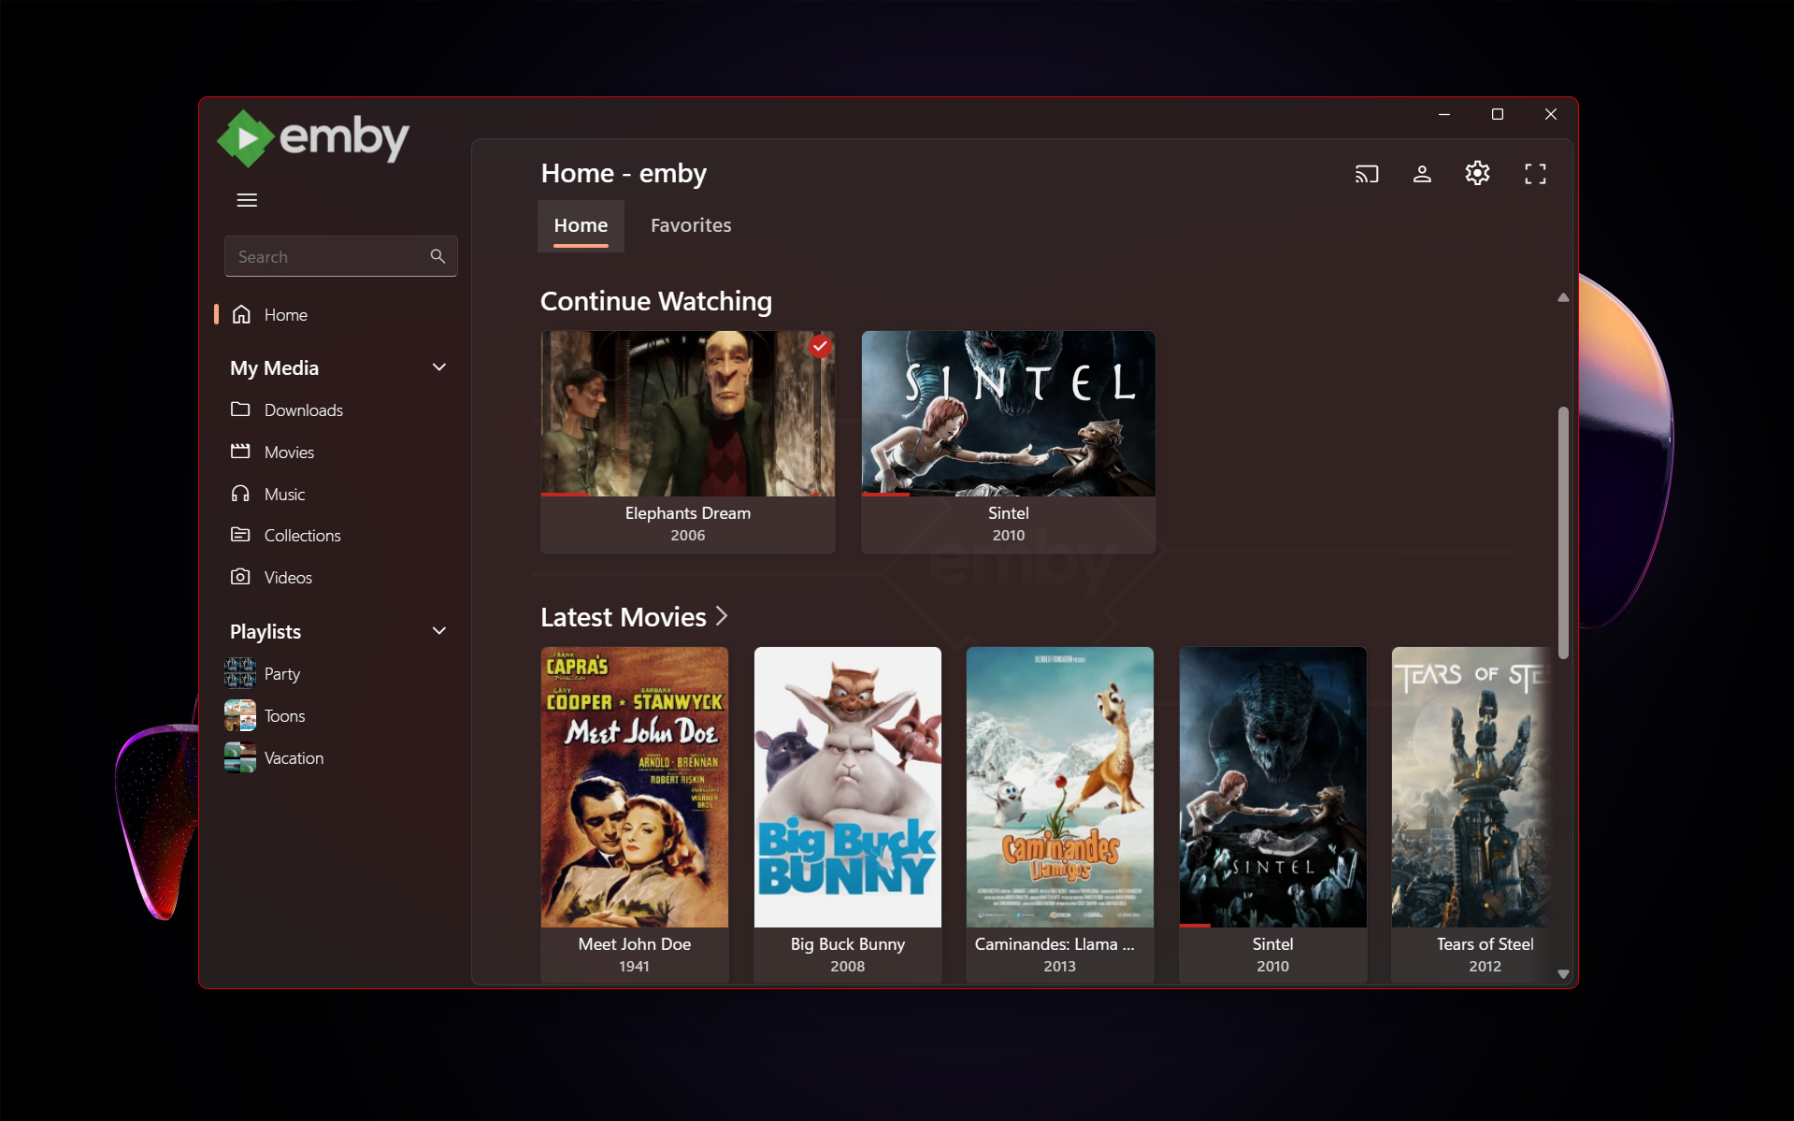Click the "2013" year text
Image resolution: width=1794 pixels, height=1121 pixels.
coord(1060,967)
